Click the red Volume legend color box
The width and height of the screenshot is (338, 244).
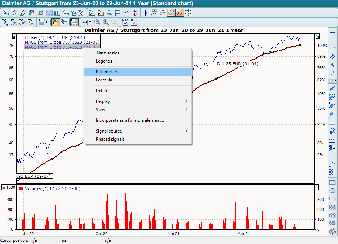(21, 188)
